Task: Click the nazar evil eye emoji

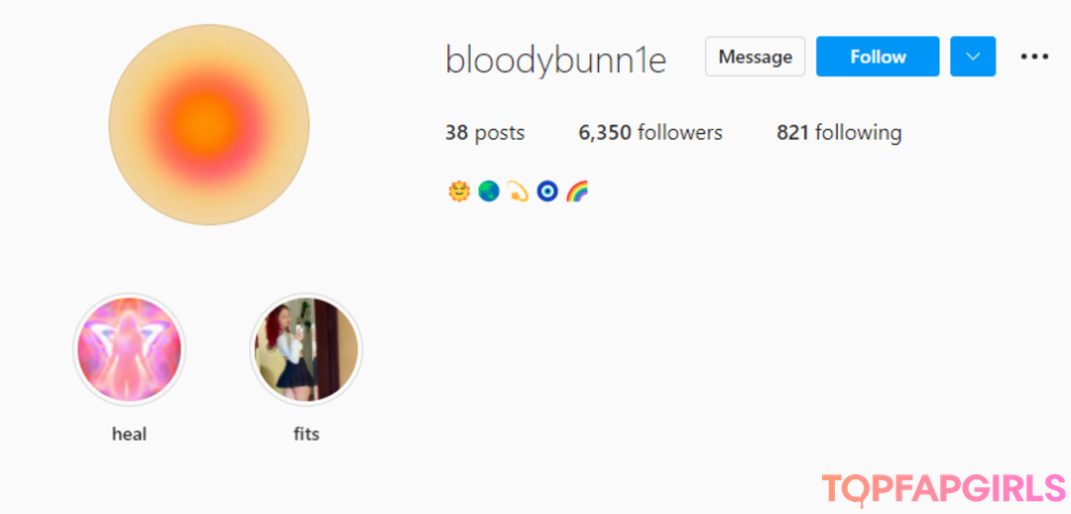Action: pos(547,192)
